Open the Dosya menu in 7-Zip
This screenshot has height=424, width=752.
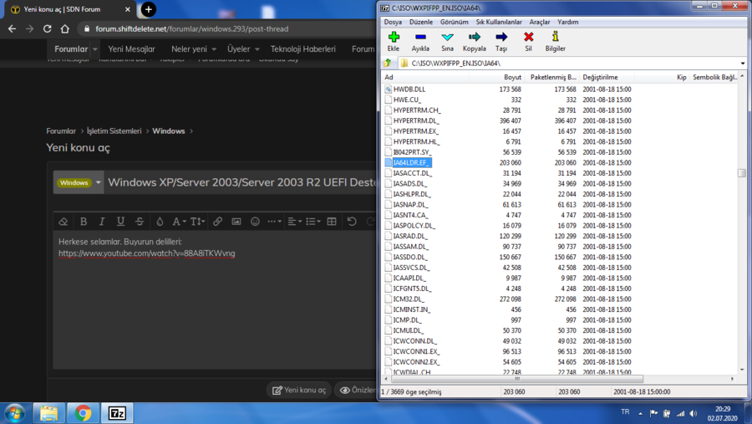pos(393,22)
